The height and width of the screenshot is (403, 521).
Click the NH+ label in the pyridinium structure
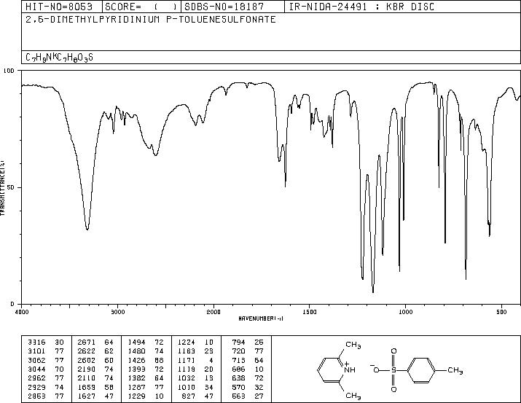(x=349, y=368)
